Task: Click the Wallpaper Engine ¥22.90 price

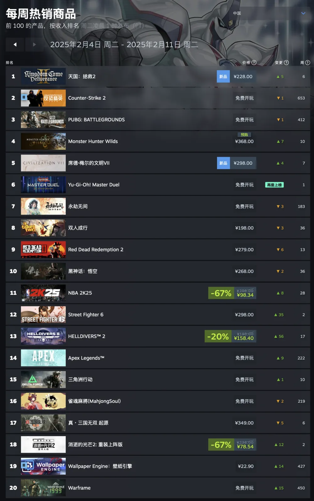Action: [246, 466]
